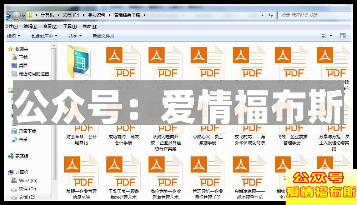The image size is (357, 205).
Task: Select Win7 (C:) drive in navigation pane
Action: (28, 181)
